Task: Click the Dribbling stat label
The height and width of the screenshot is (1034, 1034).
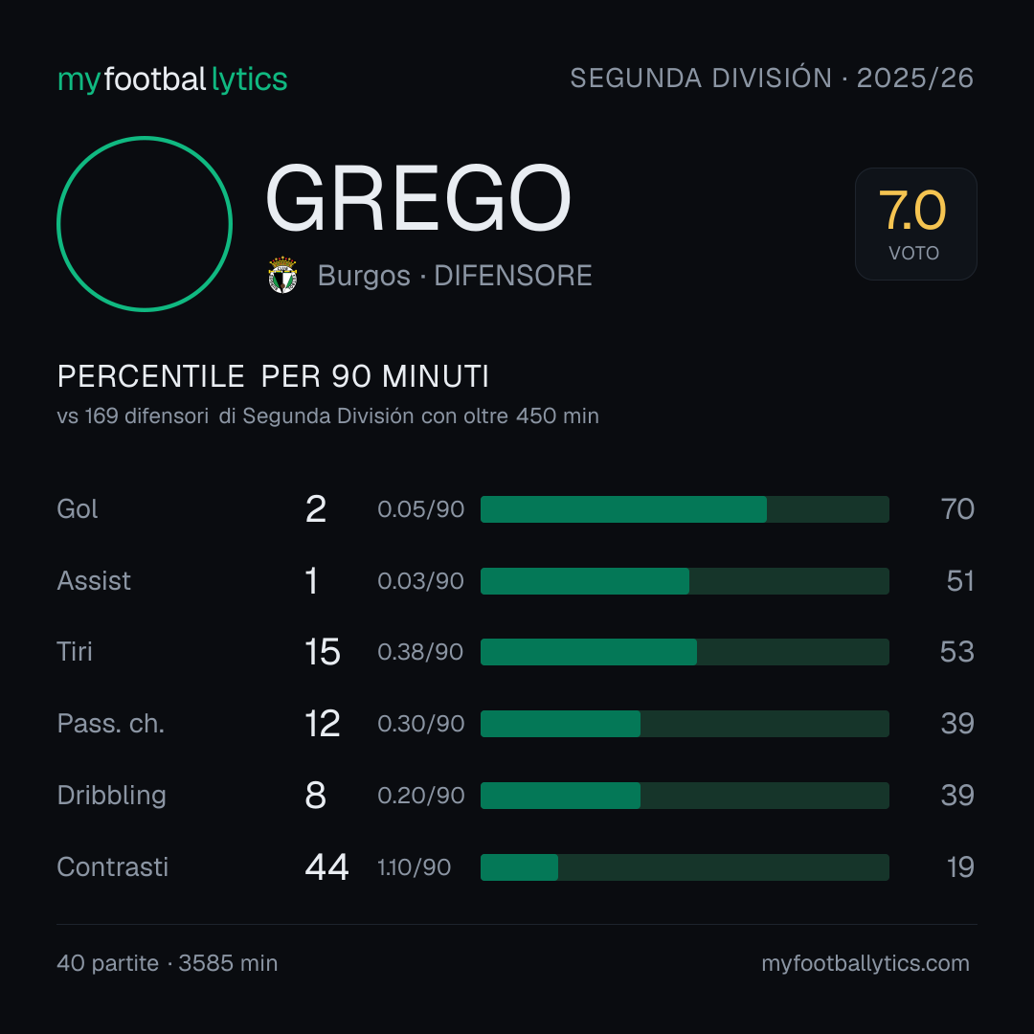Action: click(111, 796)
